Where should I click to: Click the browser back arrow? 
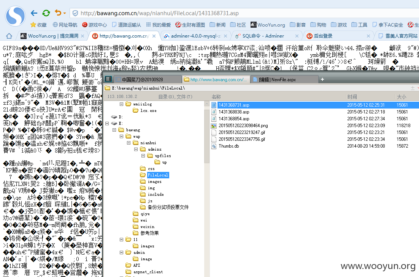[34, 13]
